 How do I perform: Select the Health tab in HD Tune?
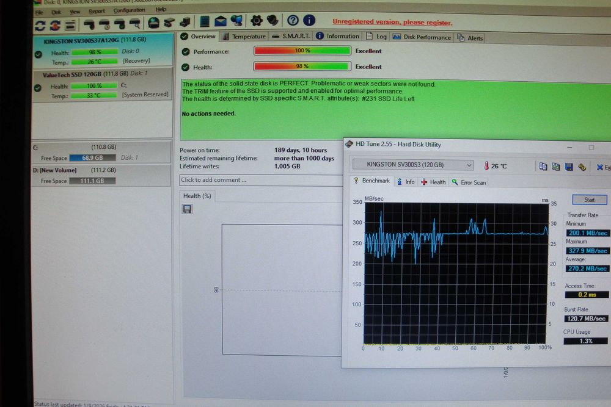433,182
